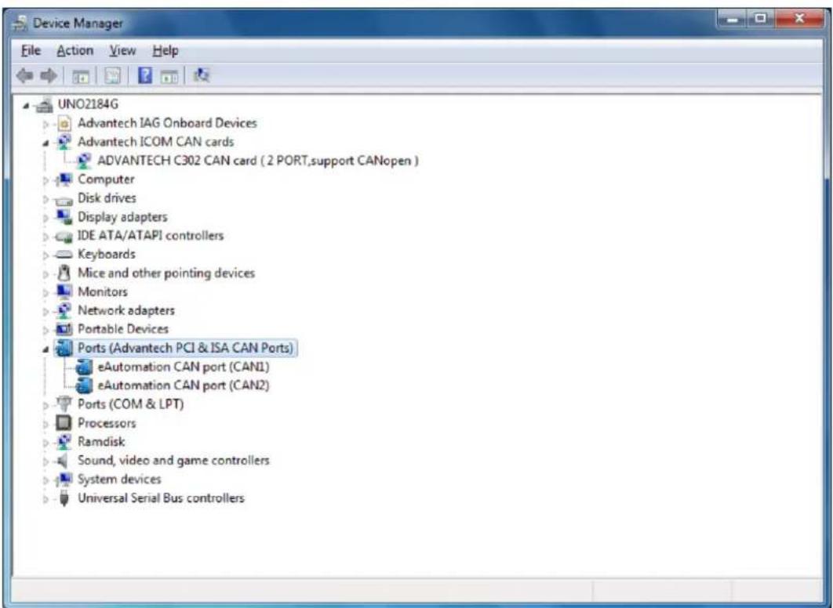Expand the Computer node arrow
The image size is (833, 608).
click(x=45, y=180)
